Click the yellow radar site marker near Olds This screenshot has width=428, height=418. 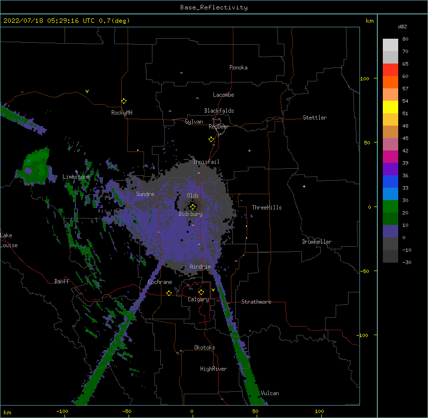[x=193, y=207]
